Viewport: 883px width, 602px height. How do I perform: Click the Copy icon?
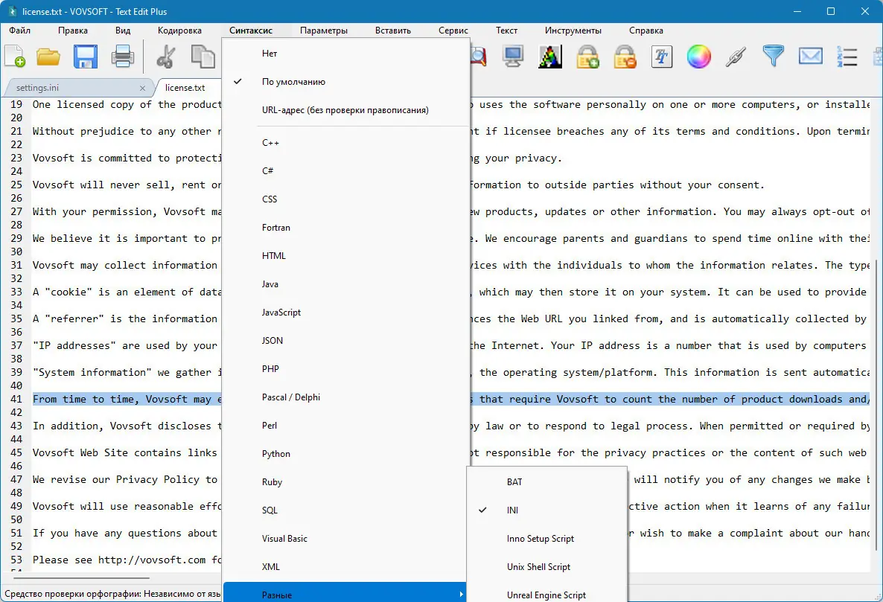(x=203, y=57)
